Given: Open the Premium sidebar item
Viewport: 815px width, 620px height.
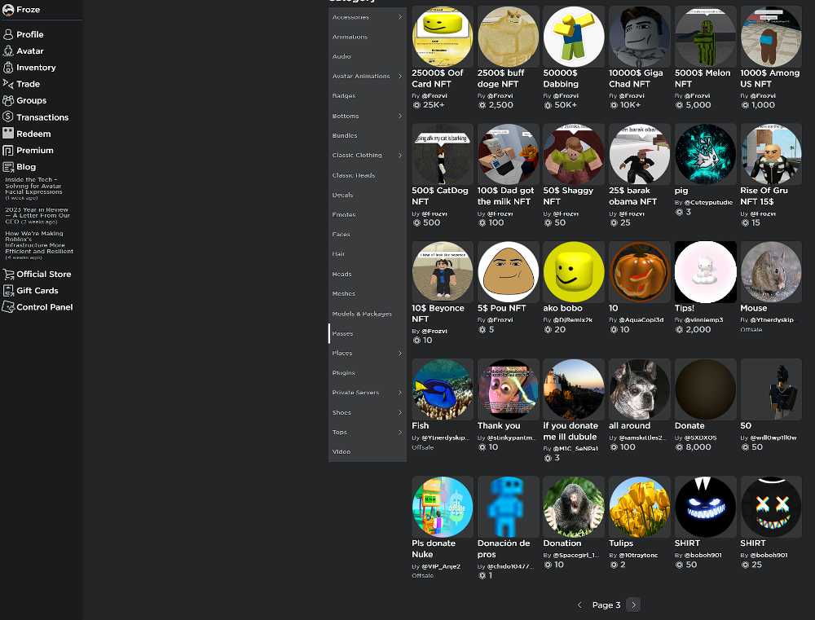Looking at the screenshot, I should [x=9, y=151].
